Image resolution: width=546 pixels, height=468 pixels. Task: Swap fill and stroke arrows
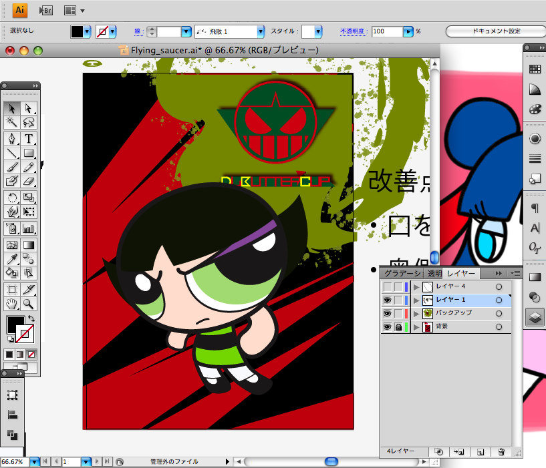click(x=31, y=318)
